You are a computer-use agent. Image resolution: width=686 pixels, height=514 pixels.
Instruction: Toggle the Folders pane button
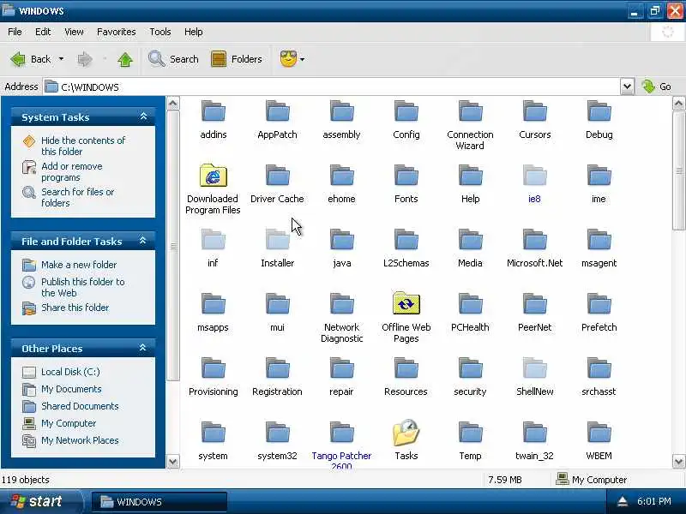pyautogui.click(x=237, y=59)
